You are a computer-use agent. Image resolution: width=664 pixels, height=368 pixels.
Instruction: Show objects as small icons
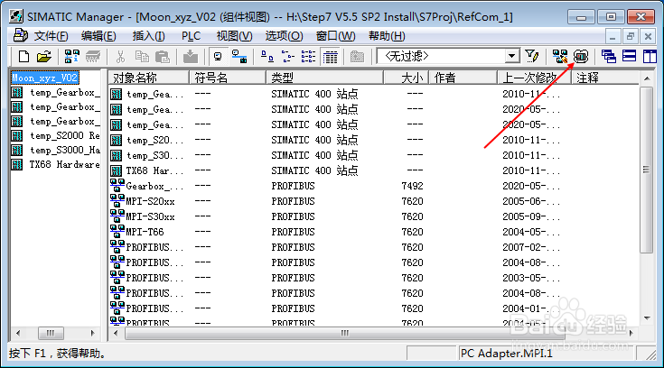[288, 56]
